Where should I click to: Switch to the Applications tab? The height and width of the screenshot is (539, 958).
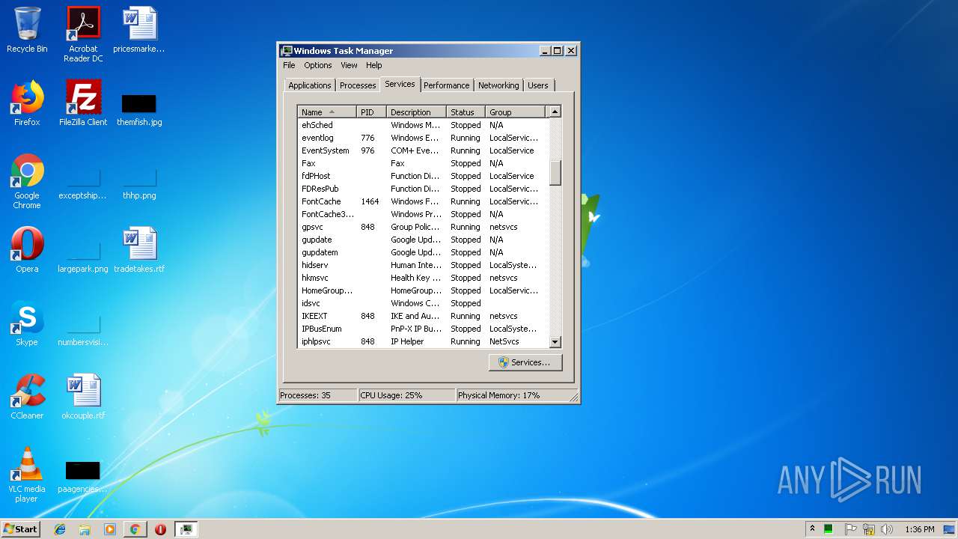click(309, 85)
